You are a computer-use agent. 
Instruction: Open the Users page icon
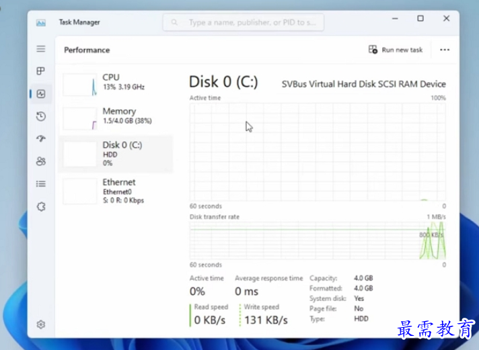point(41,161)
